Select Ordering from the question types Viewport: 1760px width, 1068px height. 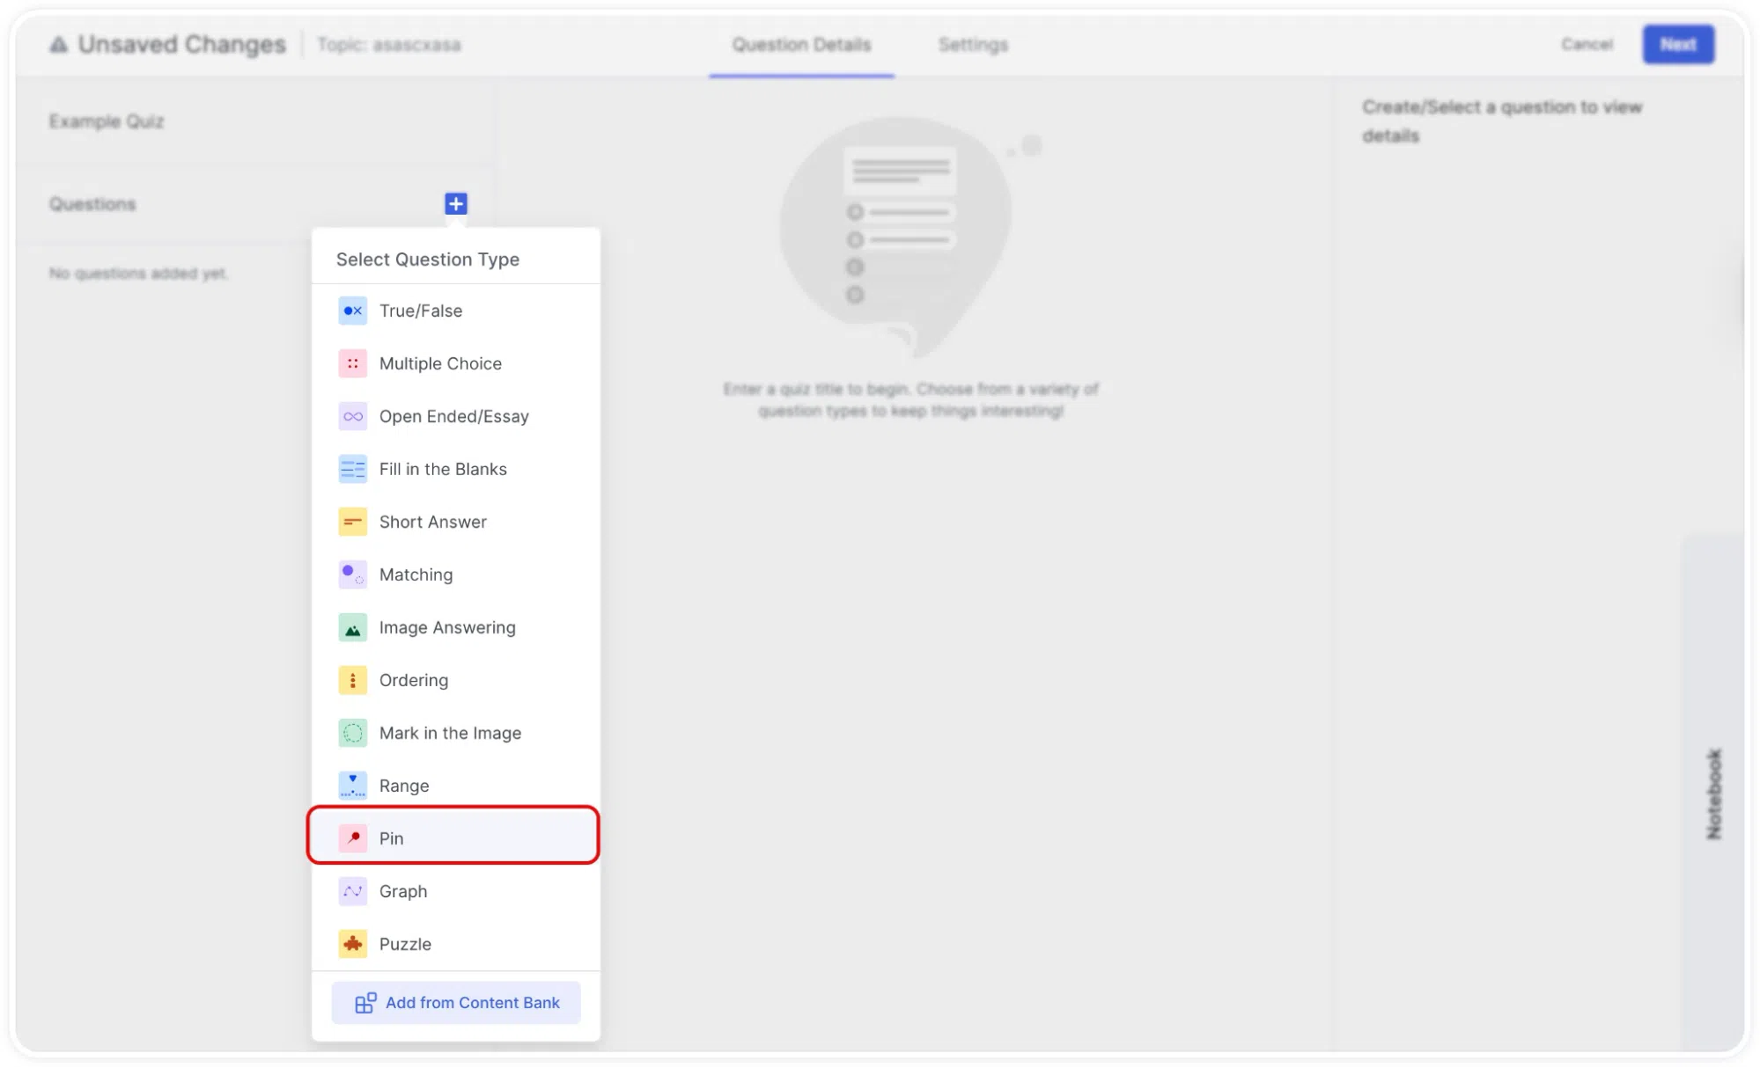(x=455, y=680)
